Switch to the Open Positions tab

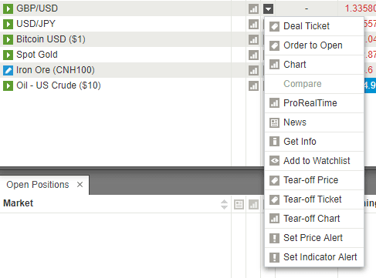[38, 185]
